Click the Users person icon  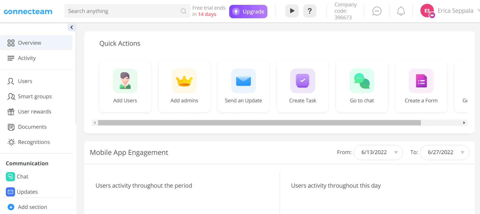[11, 81]
